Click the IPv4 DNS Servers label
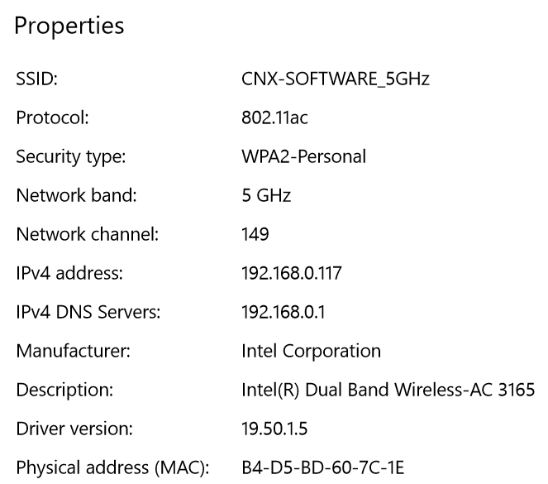548x484 pixels. (x=88, y=312)
